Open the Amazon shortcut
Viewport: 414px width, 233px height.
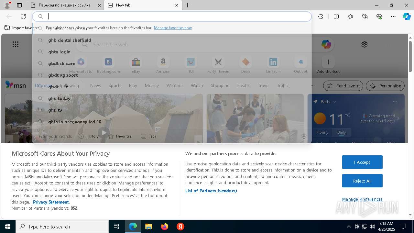[x=163, y=65]
